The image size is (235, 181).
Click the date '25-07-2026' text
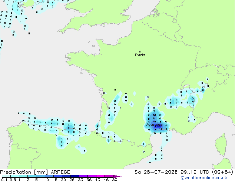pos(160,172)
